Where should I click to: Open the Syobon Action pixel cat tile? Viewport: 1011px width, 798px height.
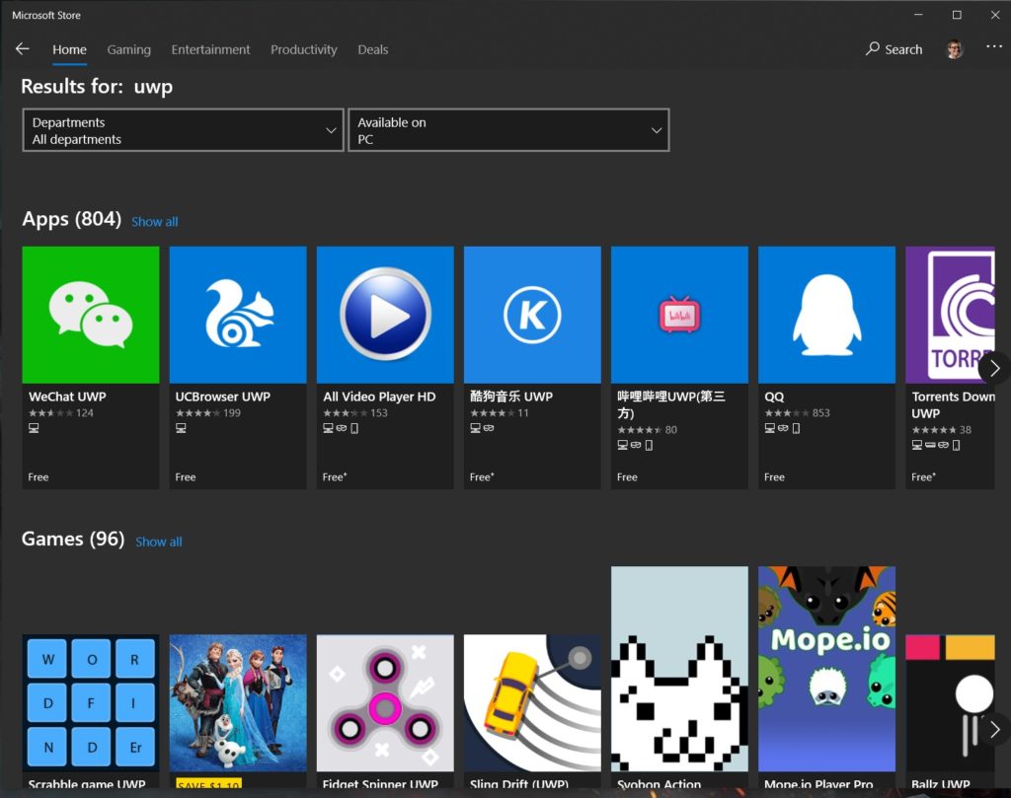tap(679, 669)
